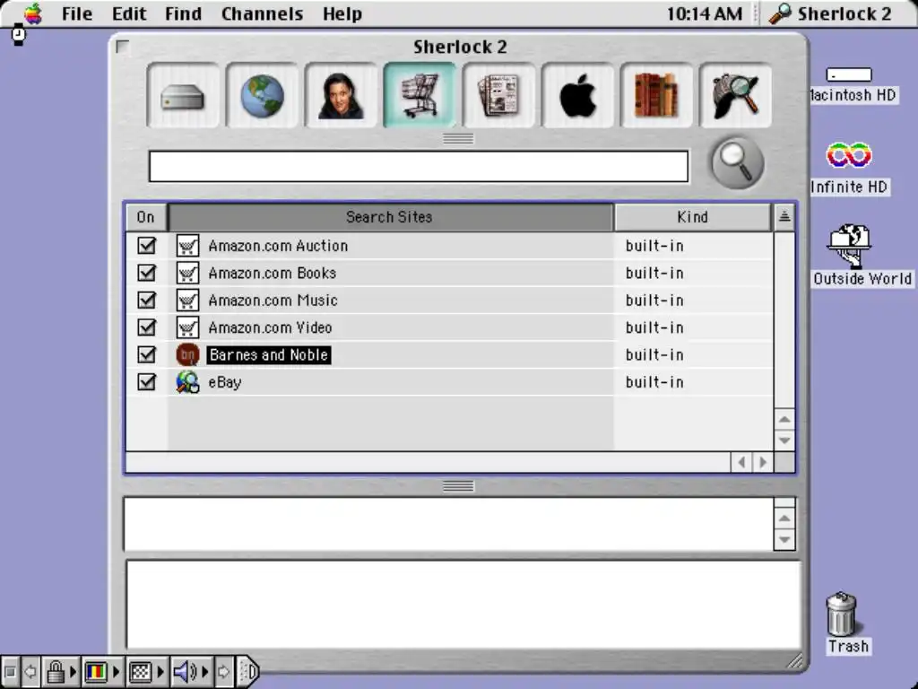Click the menu bar clock

(705, 13)
